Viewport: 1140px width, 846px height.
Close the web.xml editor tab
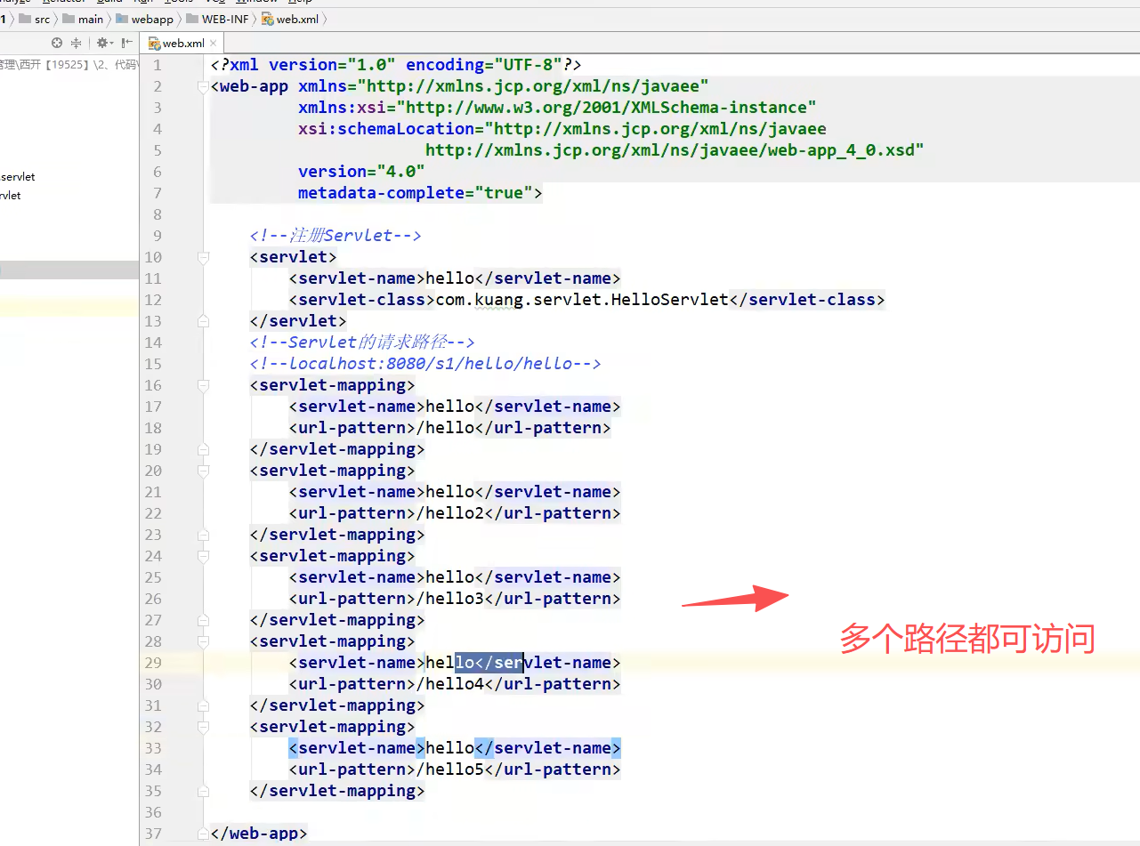coord(214,43)
